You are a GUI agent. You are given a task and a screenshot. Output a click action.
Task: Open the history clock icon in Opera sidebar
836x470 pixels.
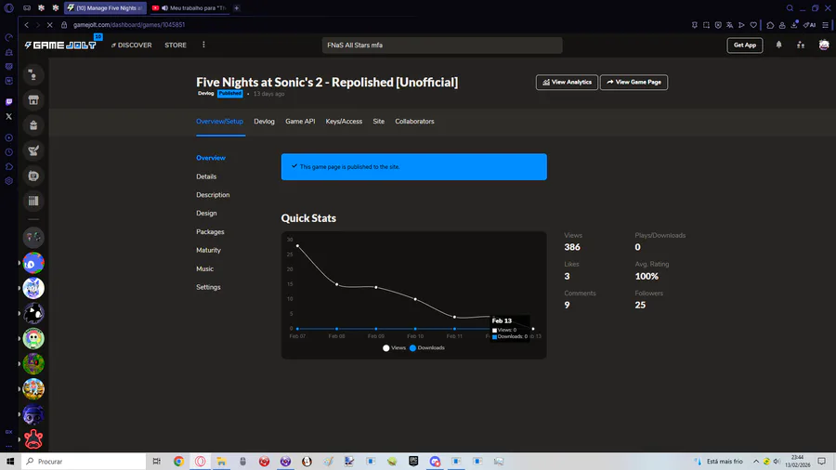8,152
